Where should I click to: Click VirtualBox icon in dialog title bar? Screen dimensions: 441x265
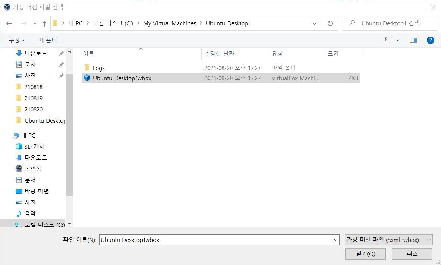point(7,7)
